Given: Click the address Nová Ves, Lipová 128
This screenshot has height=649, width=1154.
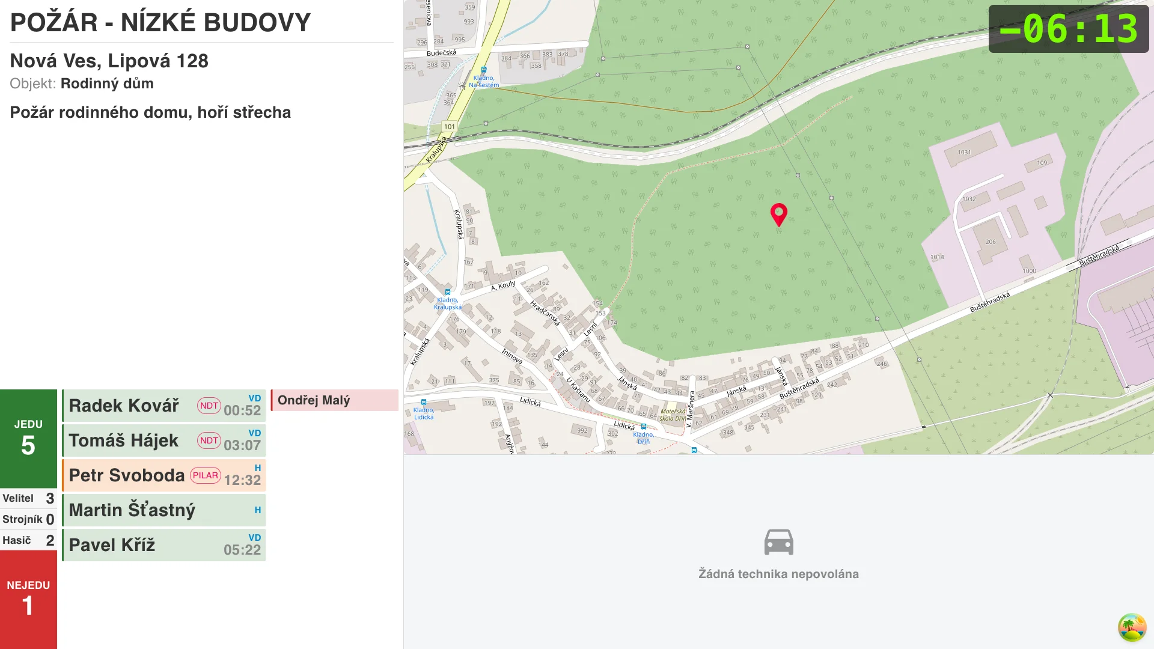Looking at the screenshot, I should point(109,61).
